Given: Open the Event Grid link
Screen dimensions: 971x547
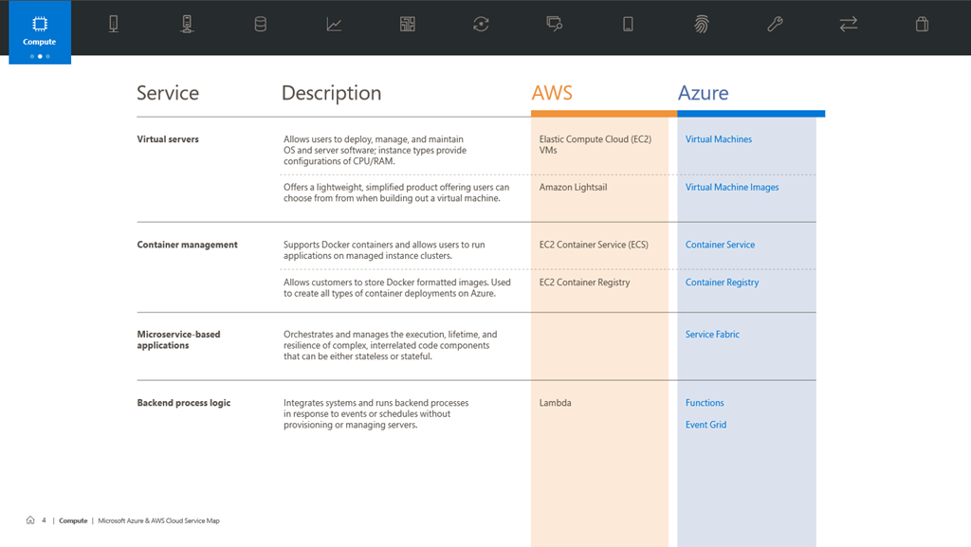Looking at the screenshot, I should pos(705,425).
